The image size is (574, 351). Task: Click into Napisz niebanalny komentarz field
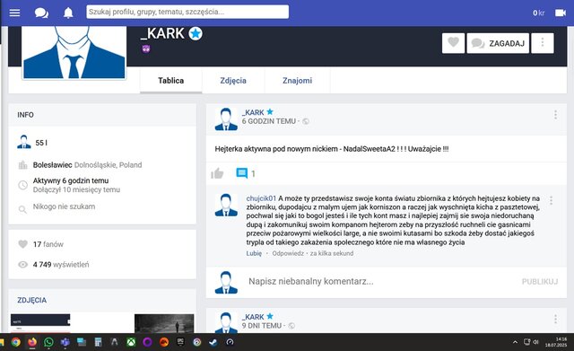[x=380, y=281]
